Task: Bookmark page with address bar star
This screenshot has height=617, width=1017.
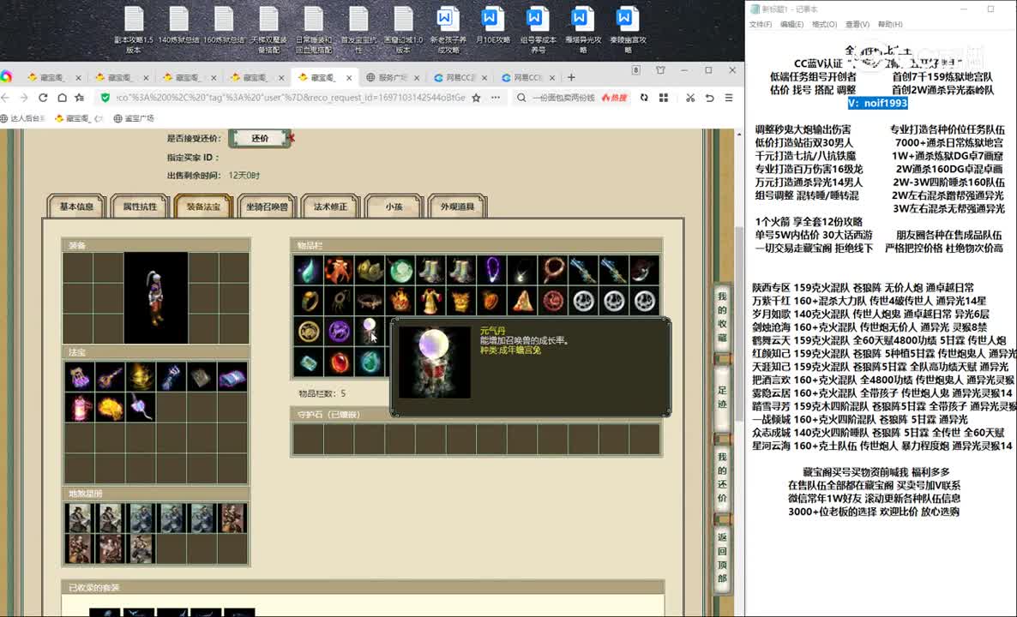Action: pos(477,97)
